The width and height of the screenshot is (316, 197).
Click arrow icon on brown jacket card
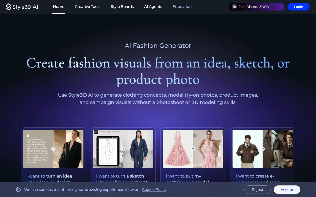coord(263,149)
